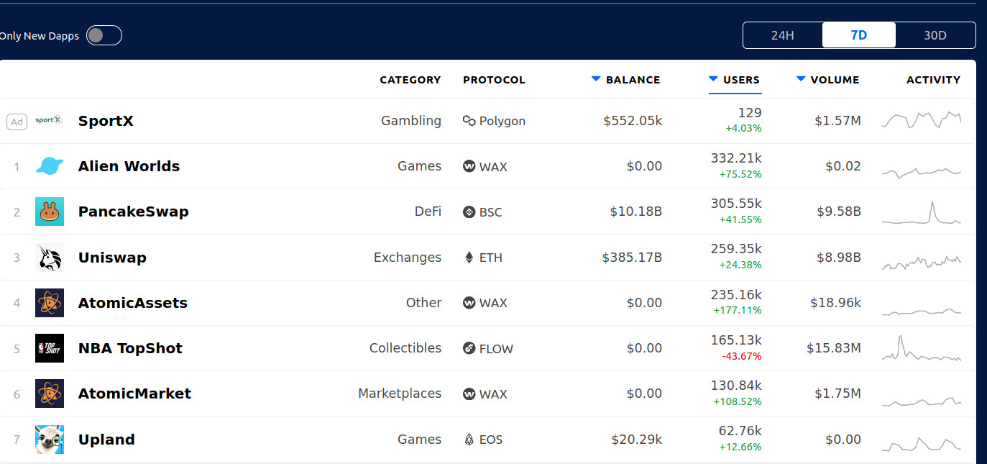Sort the table by Volume column

click(827, 80)
